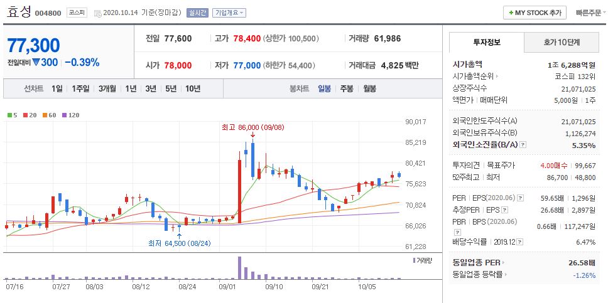Click the current price 77,300
The image size is (608, 303).
tap(34, 45)
